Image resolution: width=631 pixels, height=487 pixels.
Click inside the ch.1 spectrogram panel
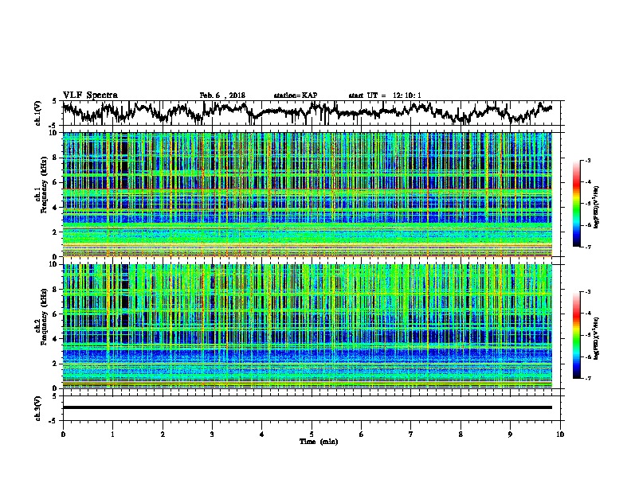(308, 194)
